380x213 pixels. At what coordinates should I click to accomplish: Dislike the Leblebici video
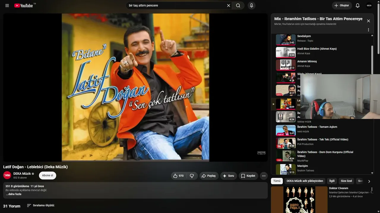(x=192, y=176)
